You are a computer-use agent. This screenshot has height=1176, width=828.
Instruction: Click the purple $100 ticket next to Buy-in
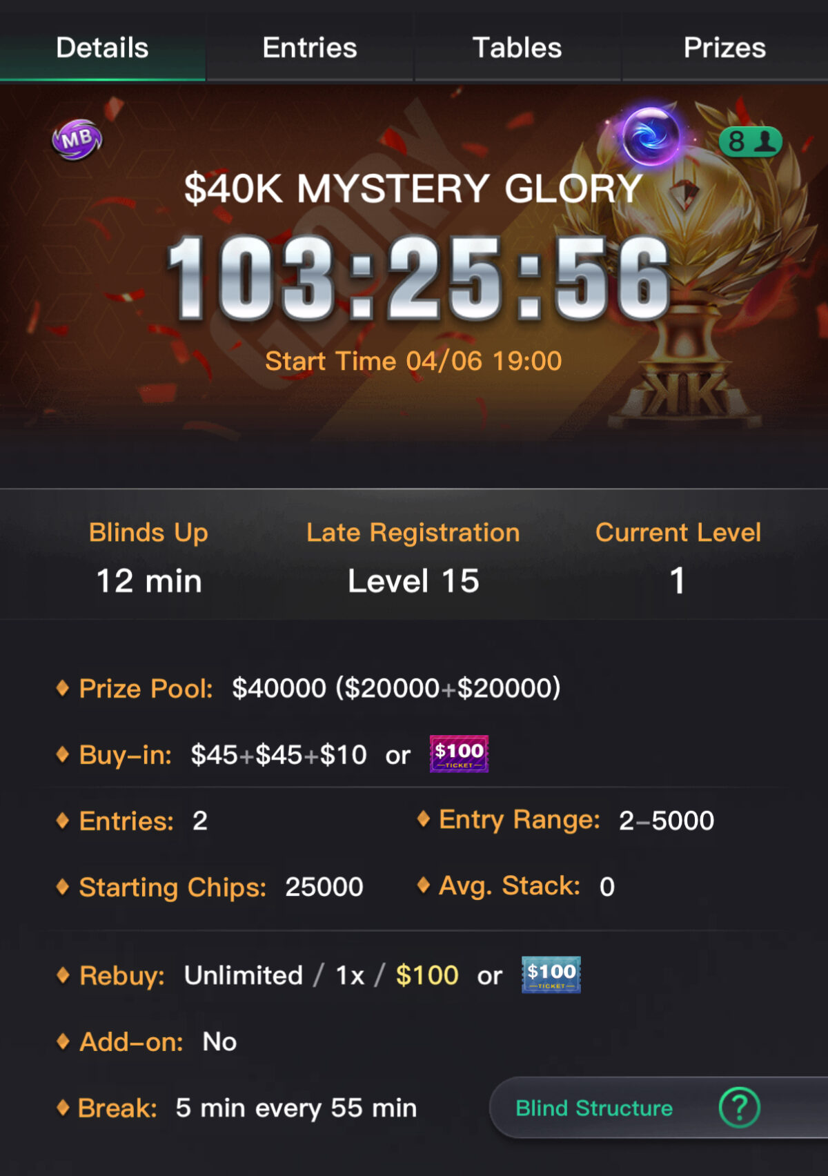(459, 754)
